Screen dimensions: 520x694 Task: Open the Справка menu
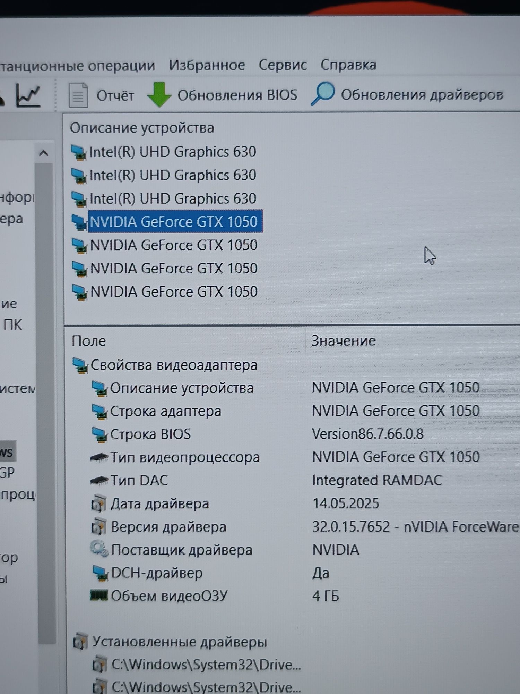point(348,65)
